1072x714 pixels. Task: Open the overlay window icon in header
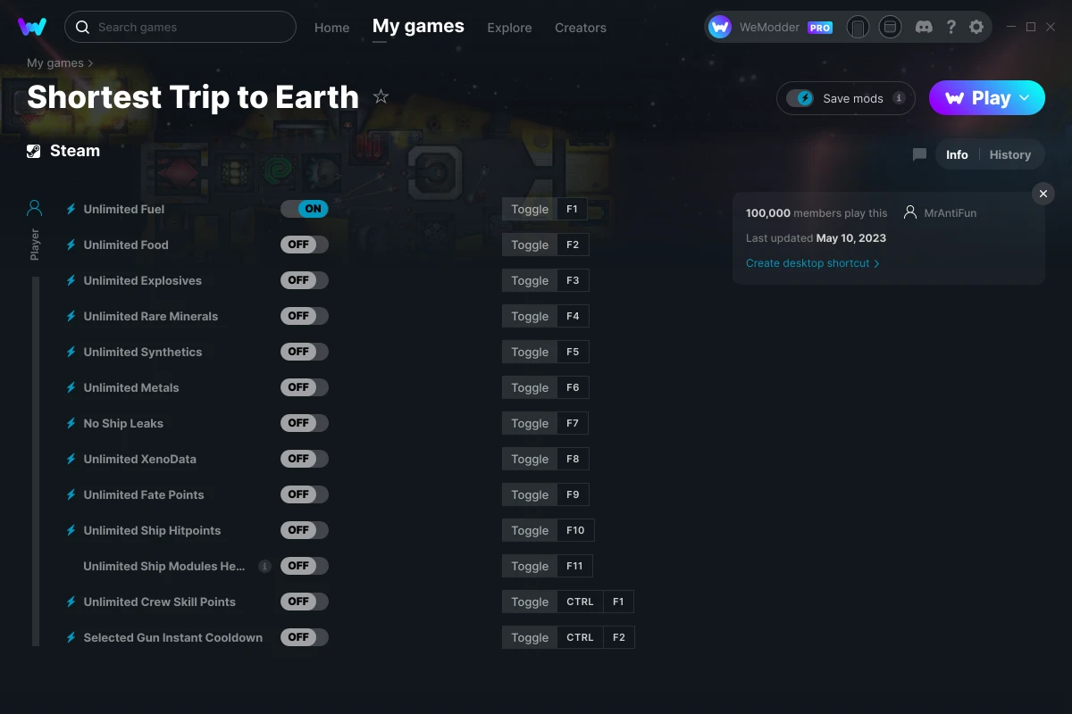point(890,27)
